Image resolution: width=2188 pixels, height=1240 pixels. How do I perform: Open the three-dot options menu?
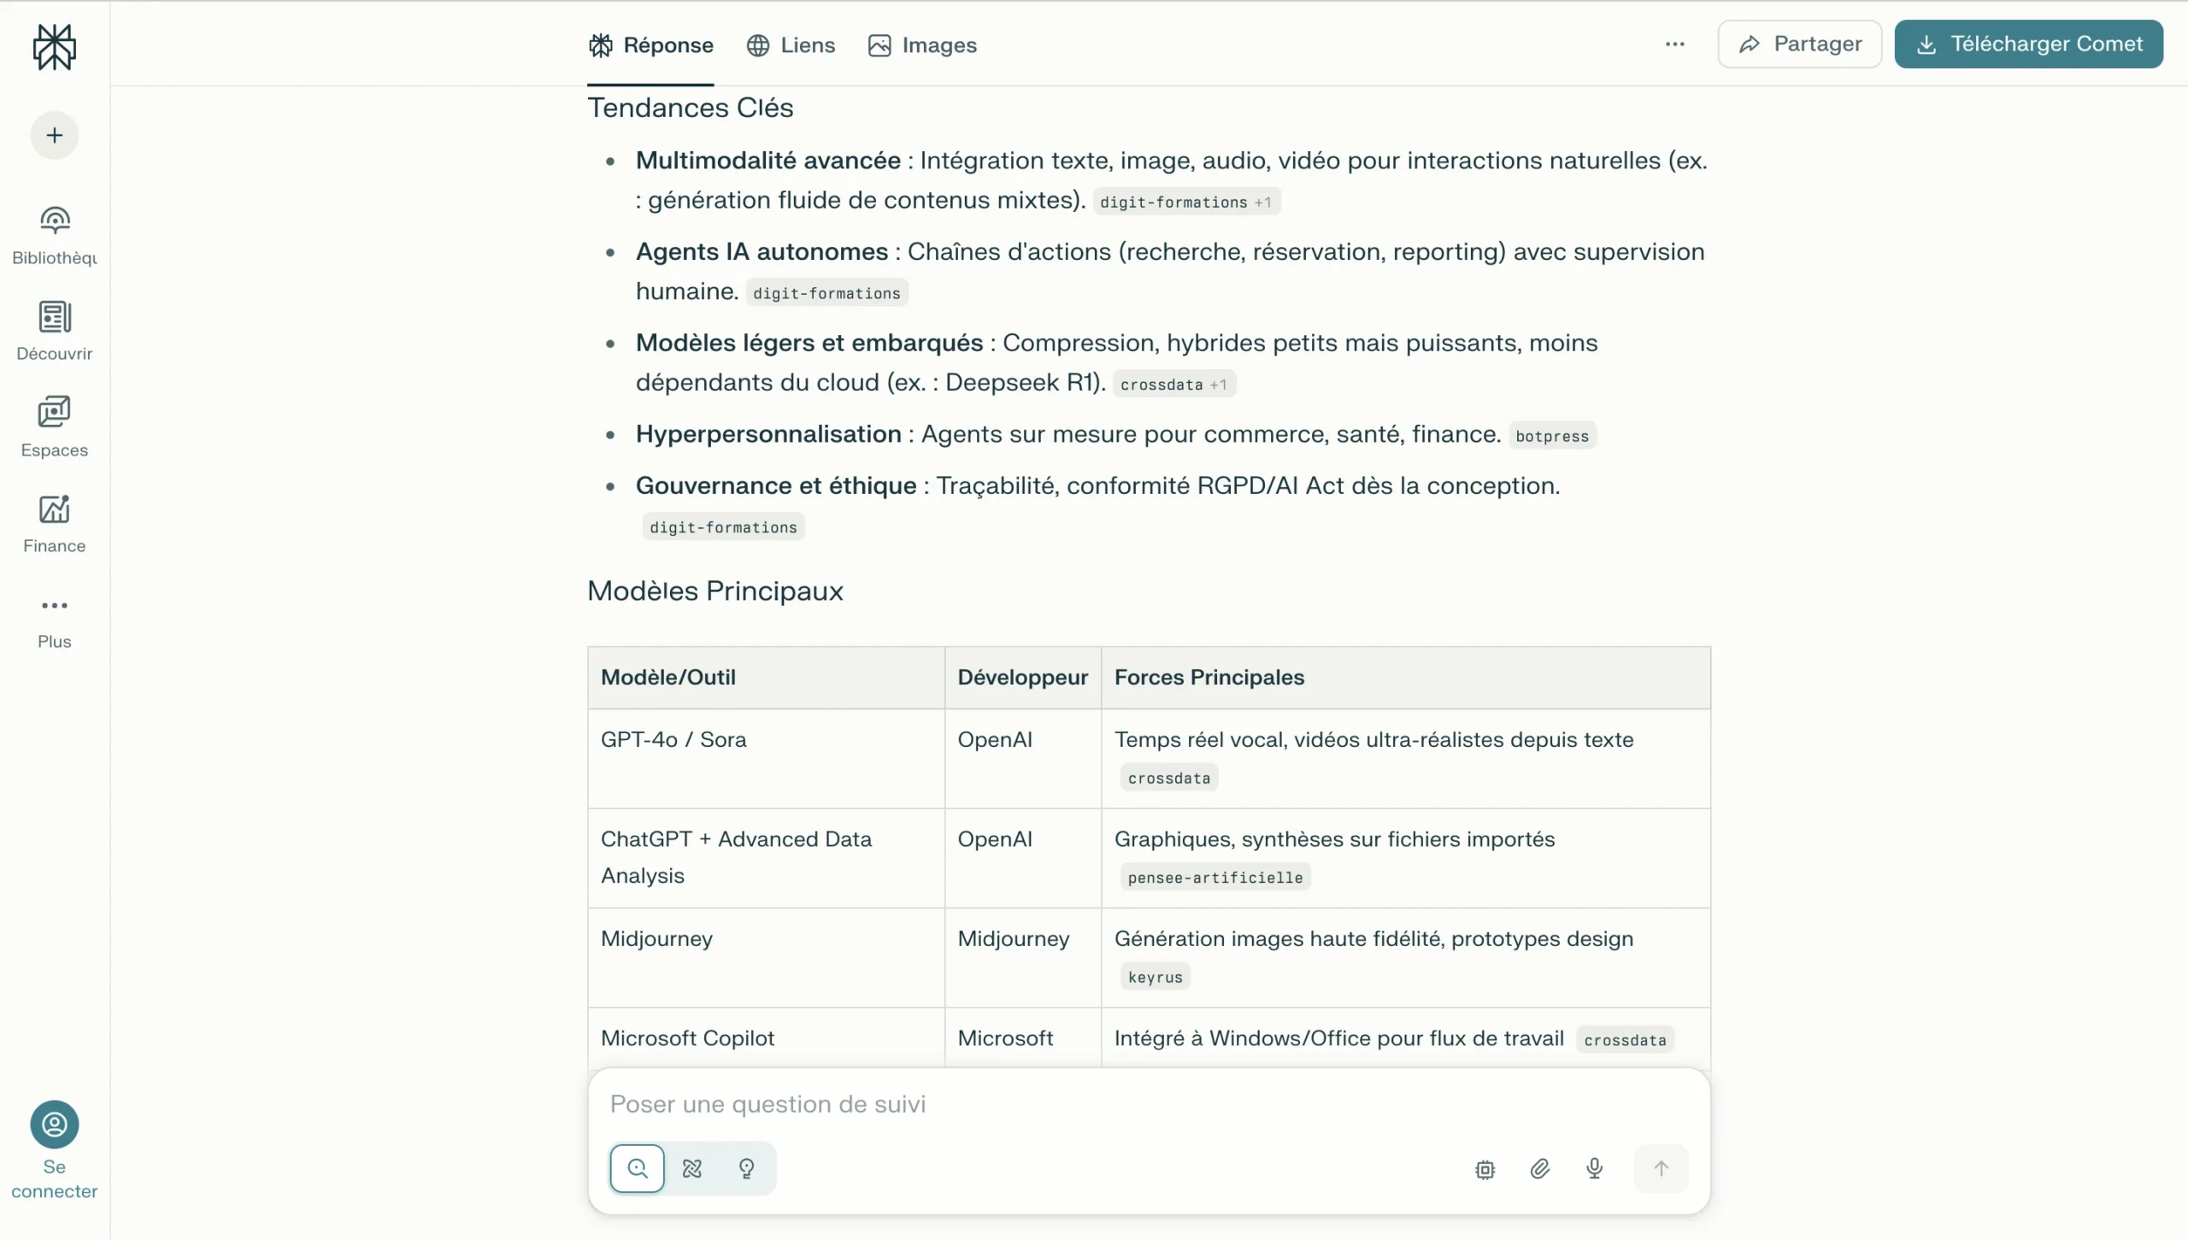[1674, 44]
